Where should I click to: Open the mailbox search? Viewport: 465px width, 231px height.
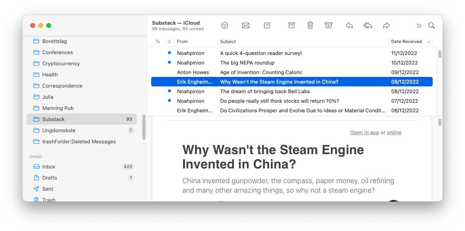click(x=432, y=25)
